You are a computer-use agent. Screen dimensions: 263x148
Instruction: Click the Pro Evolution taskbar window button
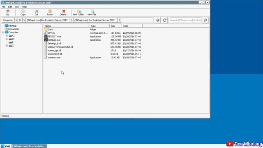[x=29, y=146]
